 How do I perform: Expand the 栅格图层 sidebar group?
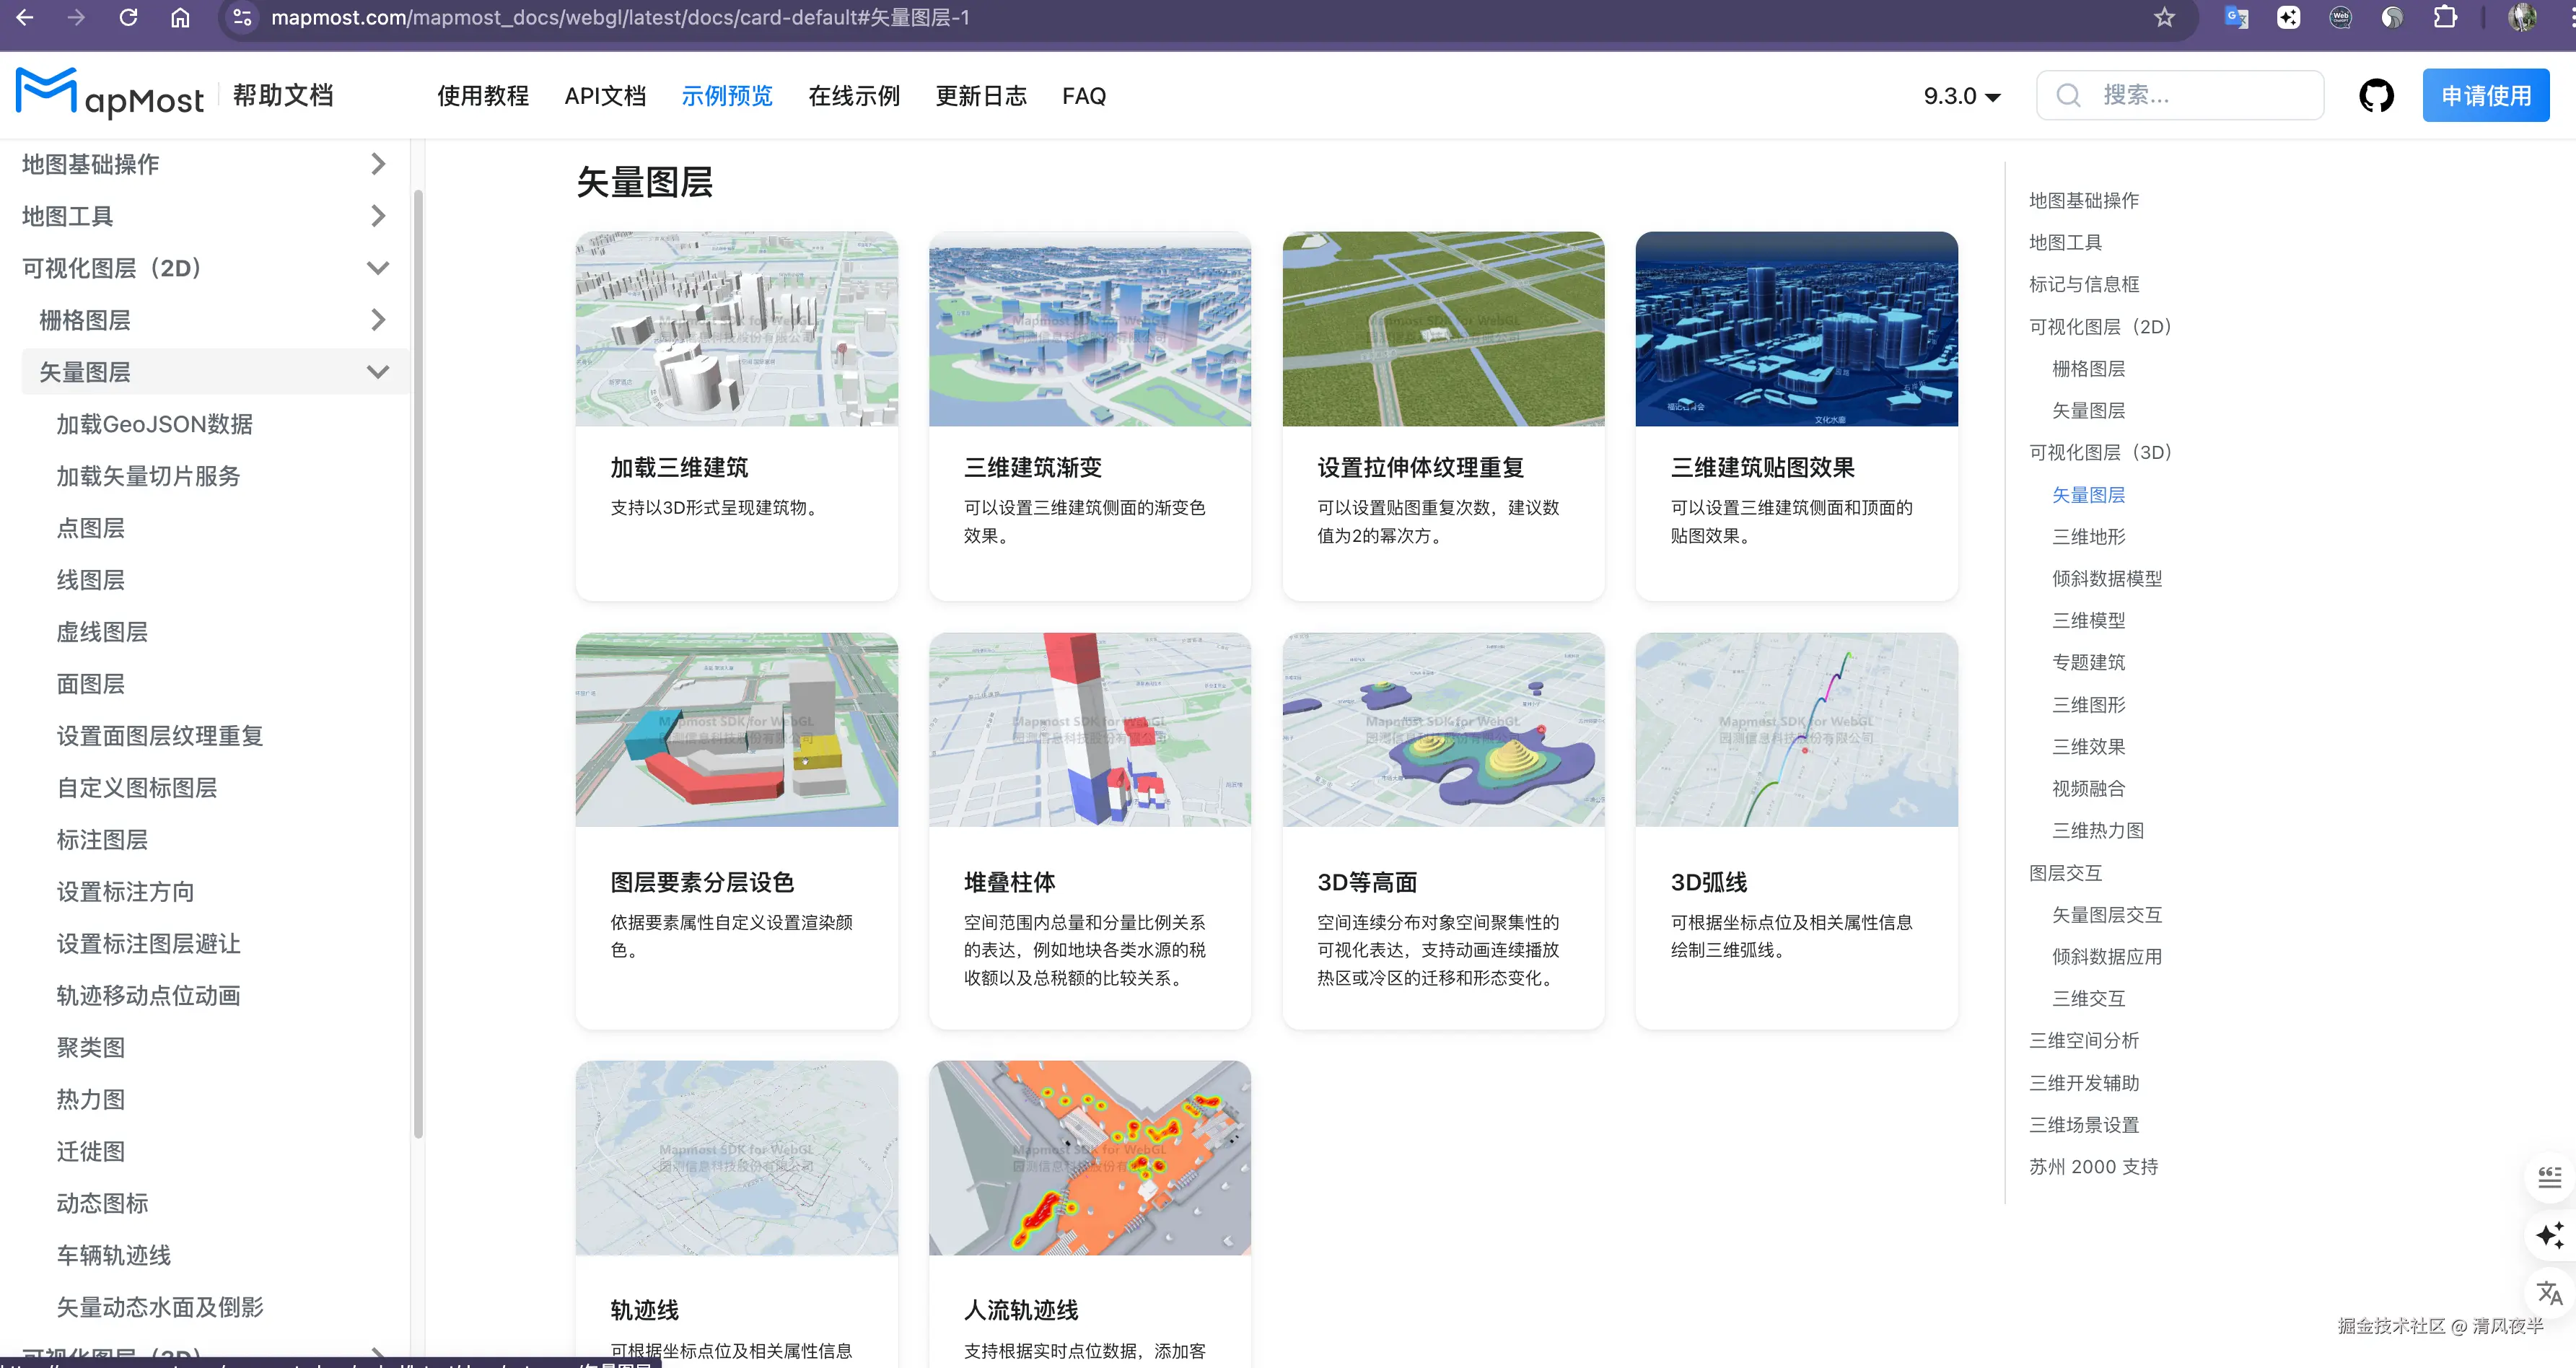[x=377, y=320]
